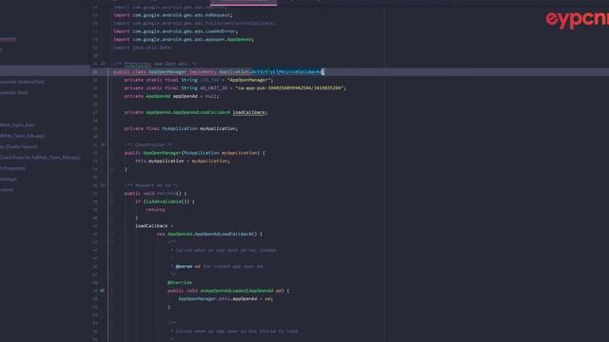This screenshot has width=609, height=342.
Task: Click comment 'Called when an app open ad has loaded.'
Action: [x=226, y=251]
